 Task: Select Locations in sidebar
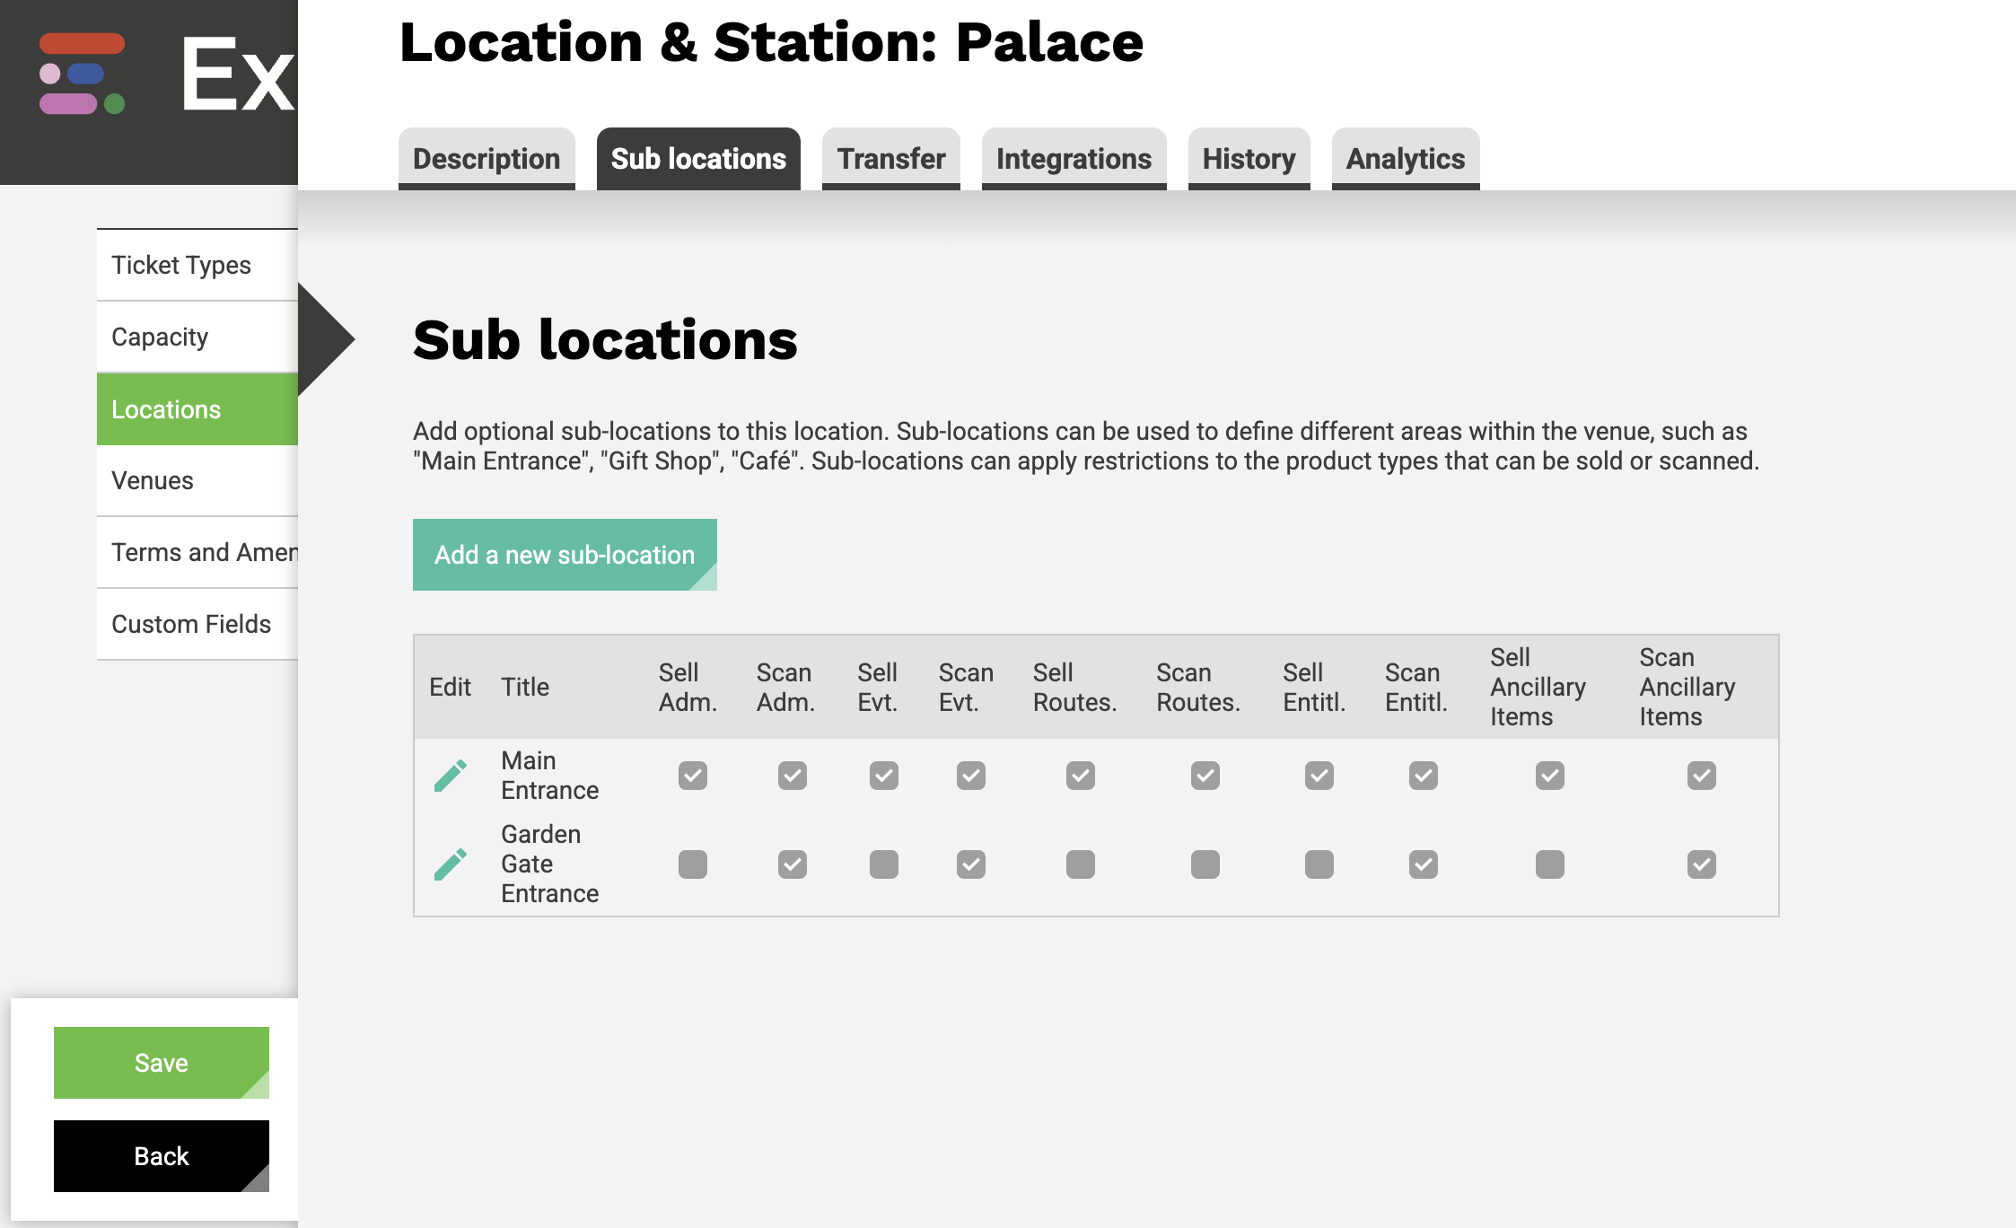click(x=197, y=409)
